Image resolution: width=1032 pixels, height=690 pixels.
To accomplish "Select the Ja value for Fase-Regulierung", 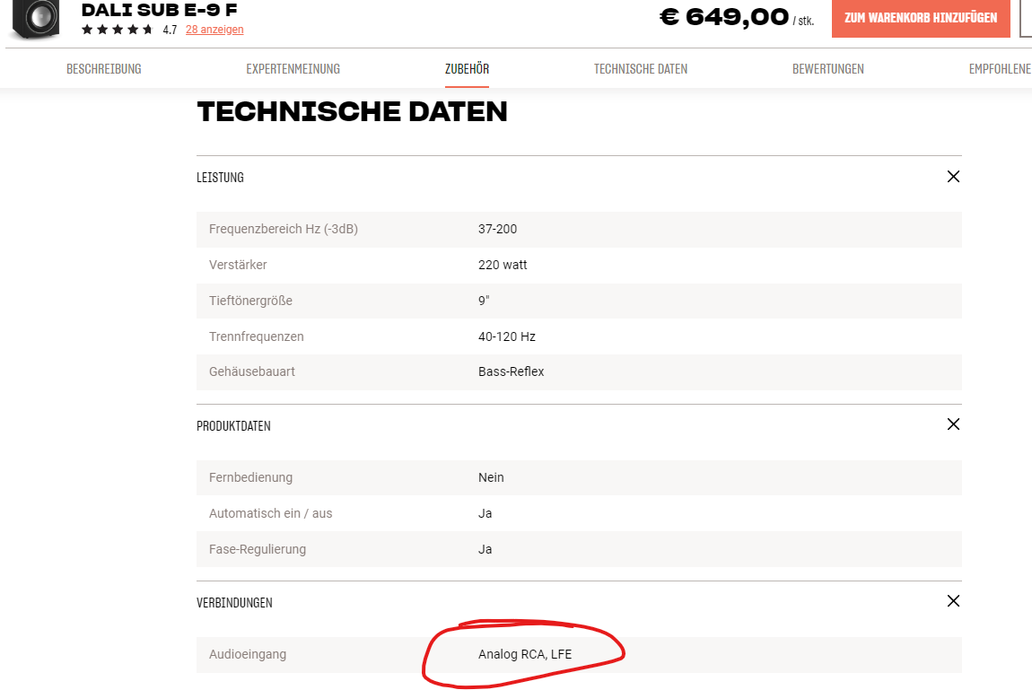I will click(x=485, y=549).
